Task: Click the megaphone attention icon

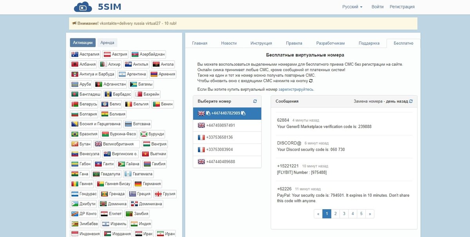Action: point(74,23)
